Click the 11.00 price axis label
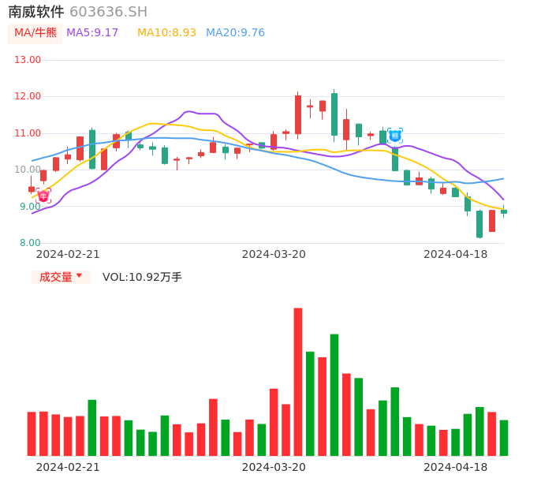 [28, 133]
